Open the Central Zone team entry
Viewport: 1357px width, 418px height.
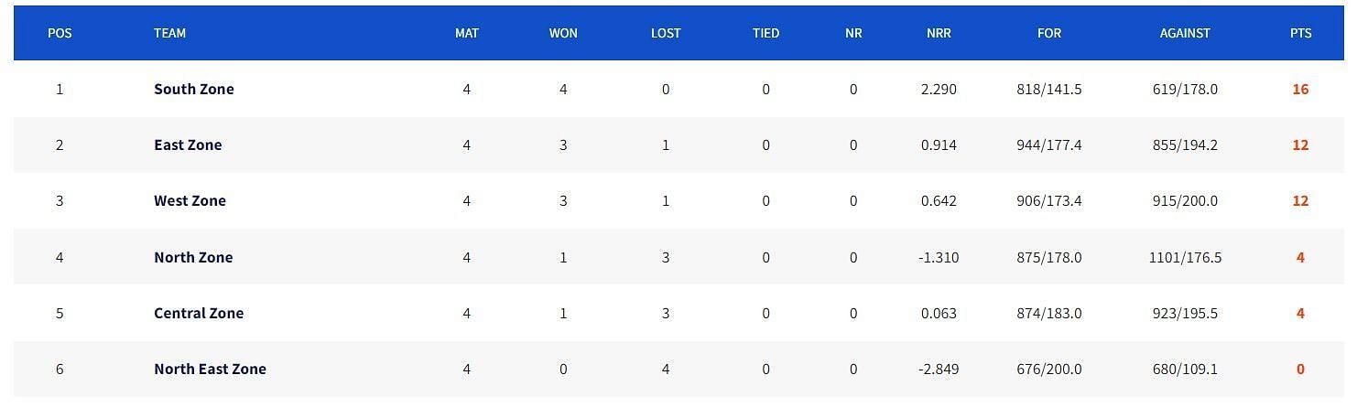click(x=199, y=313)
